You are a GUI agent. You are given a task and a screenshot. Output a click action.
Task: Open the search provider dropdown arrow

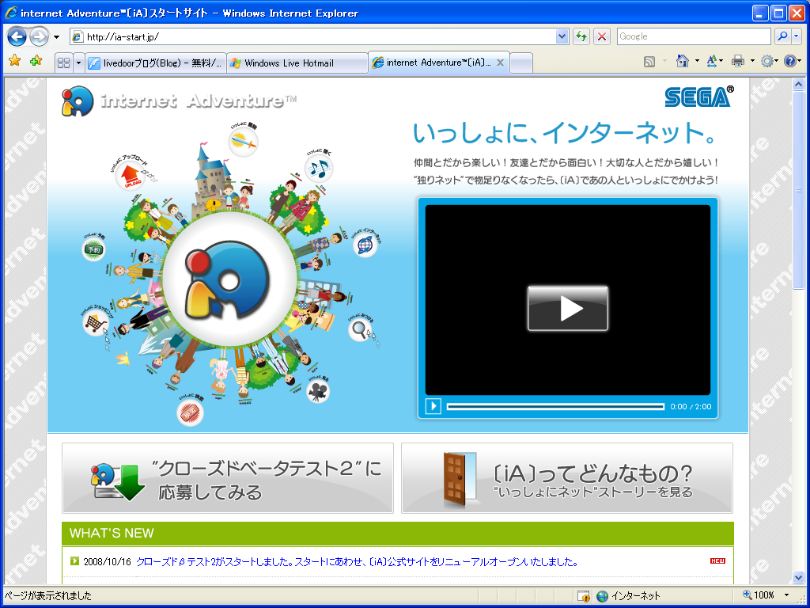pyautogui.click(x=797, y=36)
